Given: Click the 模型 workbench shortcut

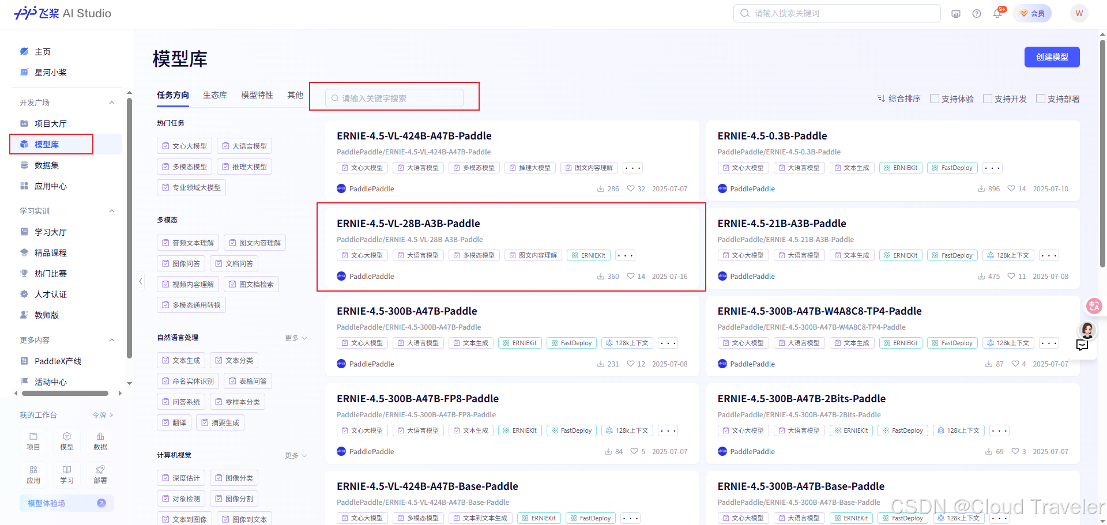Looking at the screenshot, I should (67, 441).
